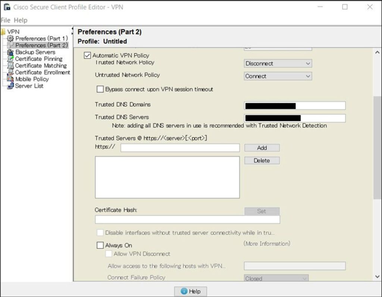This screenshot has width=382, height=297.
Task: Click the Trusted DNS Servers field
Action: tap(295, 118)
